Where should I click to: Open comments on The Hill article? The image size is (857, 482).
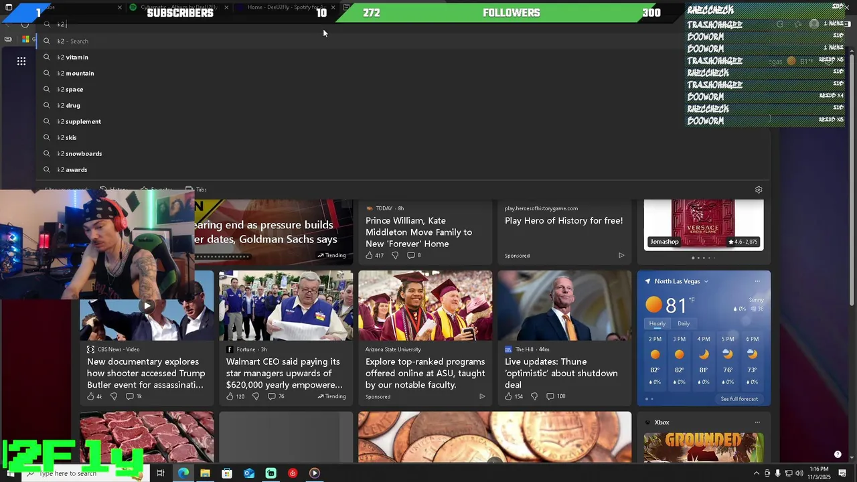[556, 396]
